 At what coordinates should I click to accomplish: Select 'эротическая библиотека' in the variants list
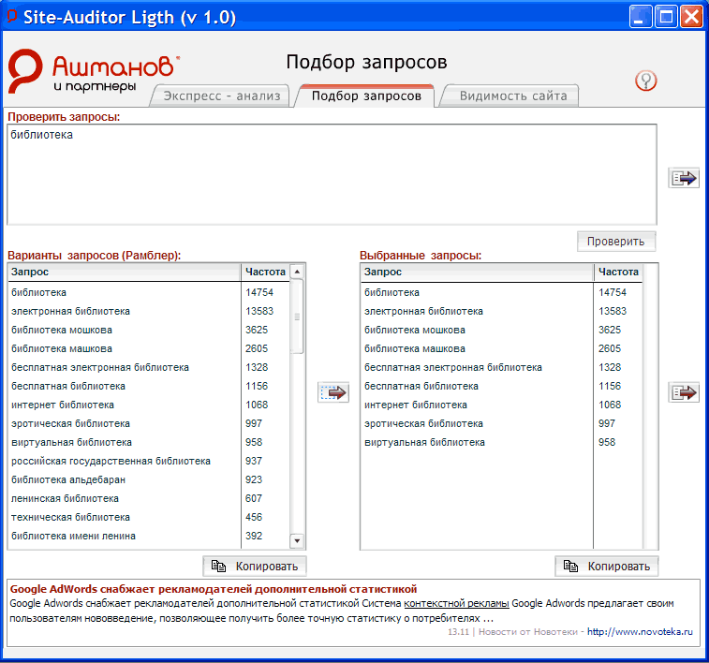tap(148, 424)
